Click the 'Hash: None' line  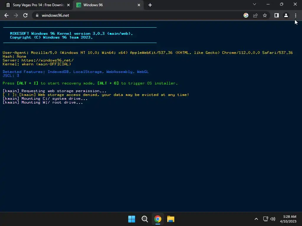coord(14,56)
